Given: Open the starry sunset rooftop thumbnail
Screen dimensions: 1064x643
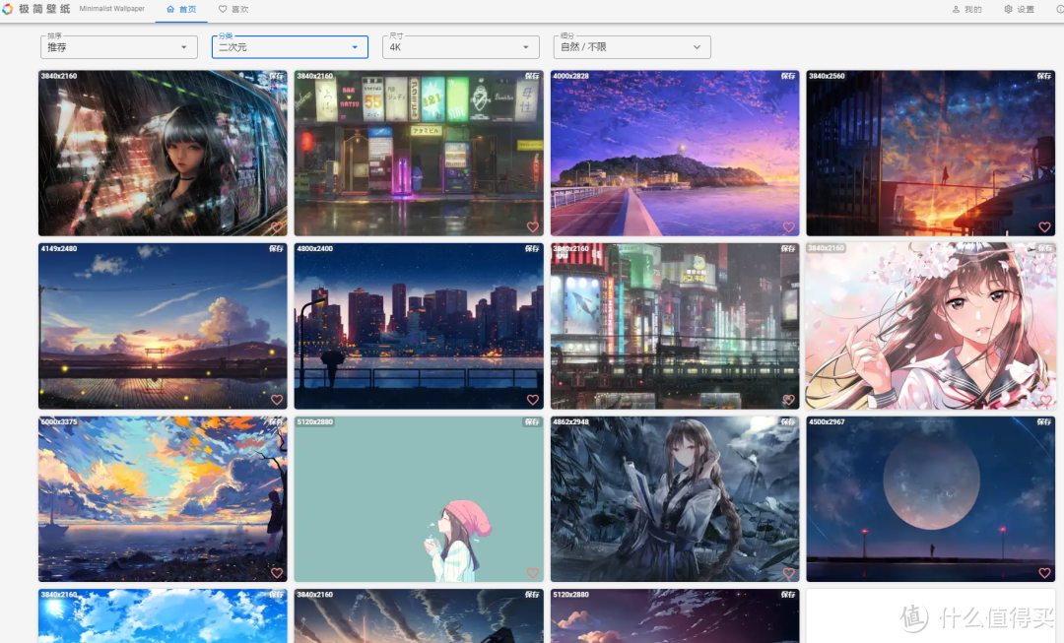Looking at the screenshot, I should (x=930, y=154).
